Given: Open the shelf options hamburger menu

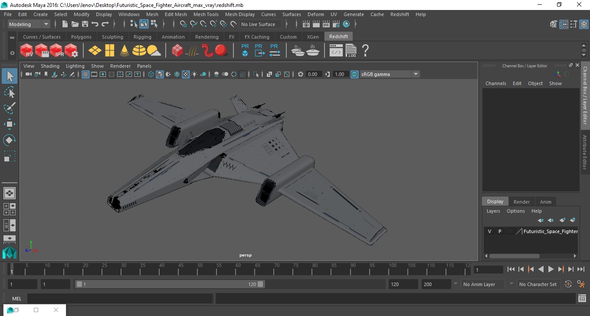Looking at the screenshot, I should point(12,38).
